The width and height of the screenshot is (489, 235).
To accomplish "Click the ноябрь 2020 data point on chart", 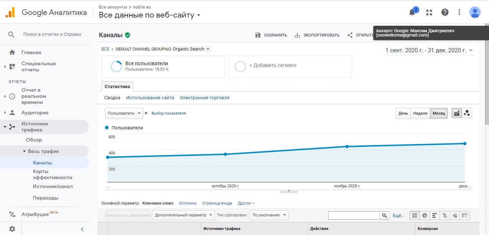I will pyautogui.click(x=347, y=147).
